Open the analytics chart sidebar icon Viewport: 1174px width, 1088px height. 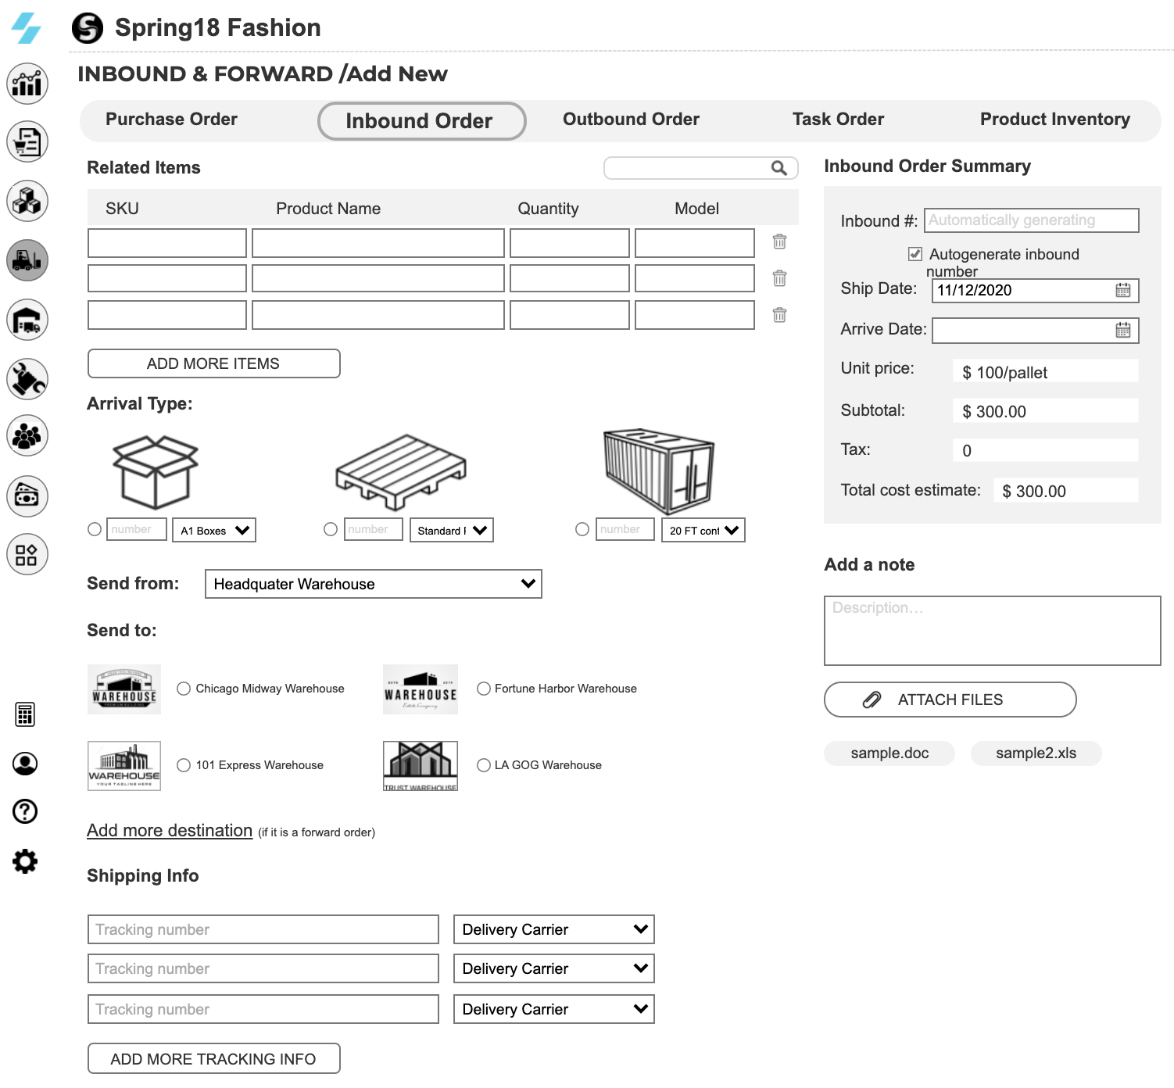(x=27, y=84)
